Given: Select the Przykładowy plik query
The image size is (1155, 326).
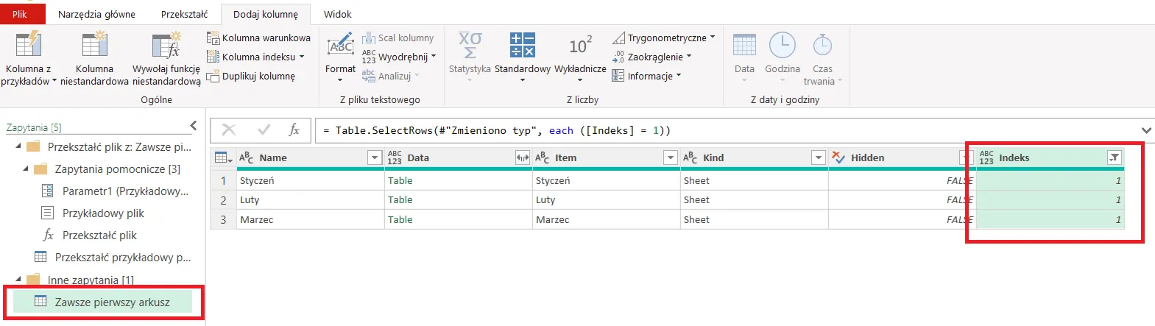Looking at the screenshot, I should 103,213.
